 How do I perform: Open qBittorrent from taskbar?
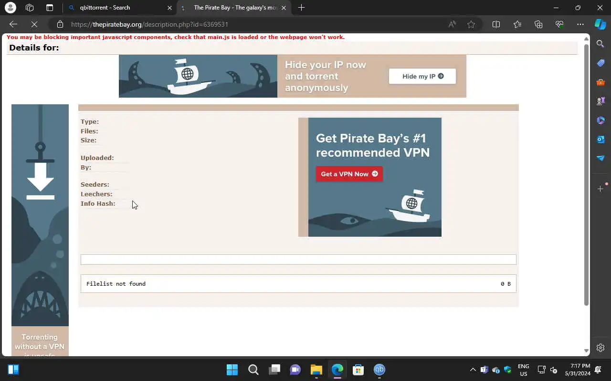pyautogui.click(x=379, y=370)
